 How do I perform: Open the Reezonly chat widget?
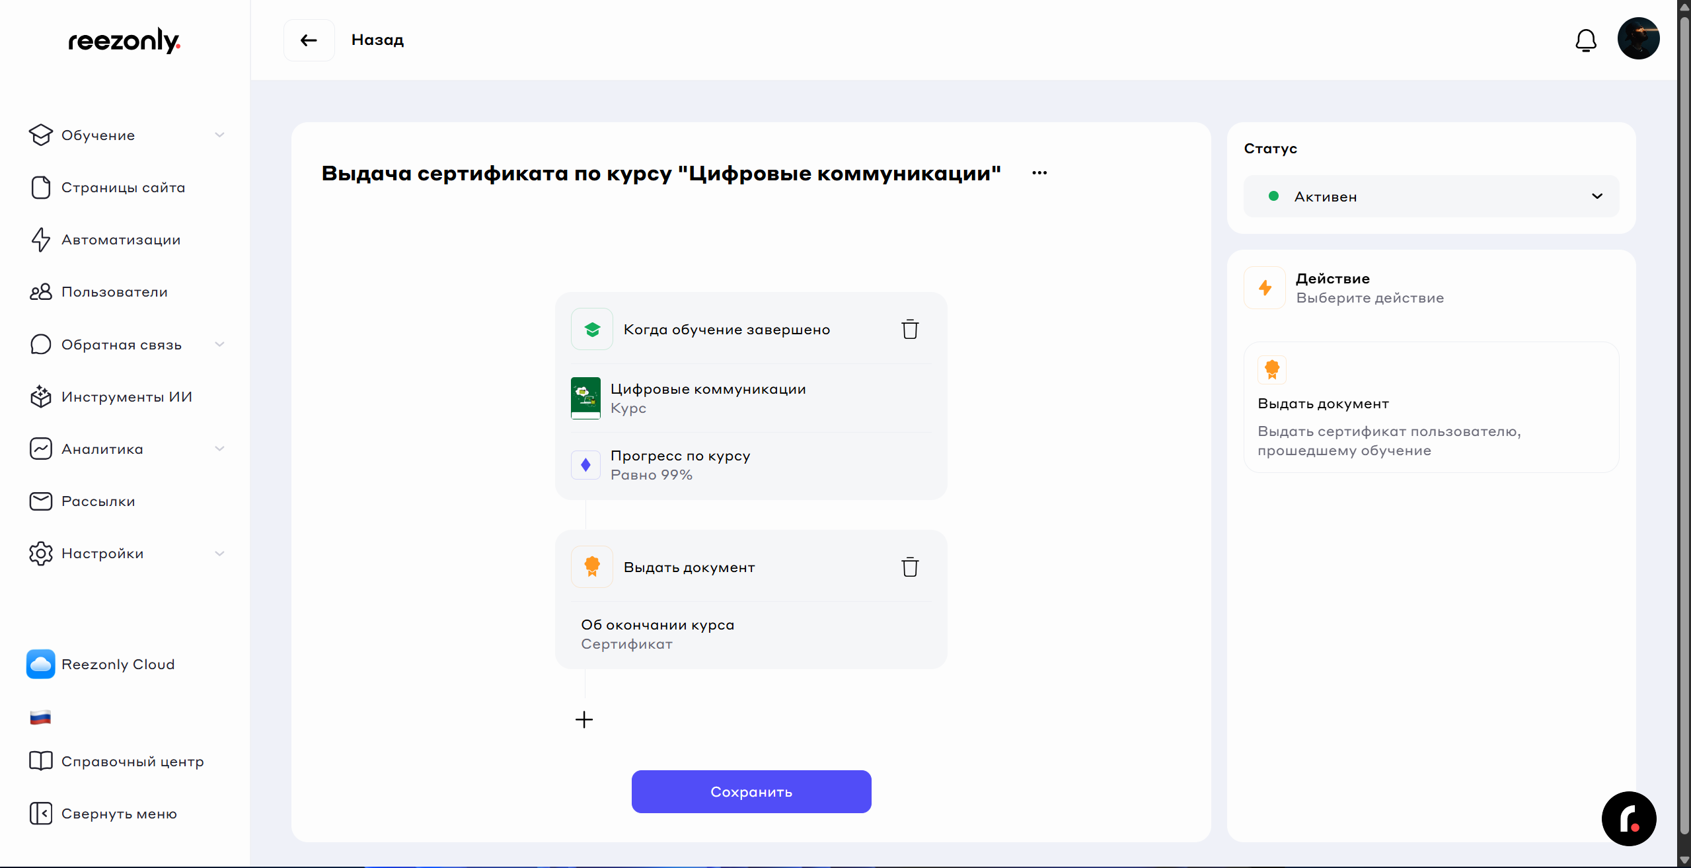click(x=1628, y=818)
